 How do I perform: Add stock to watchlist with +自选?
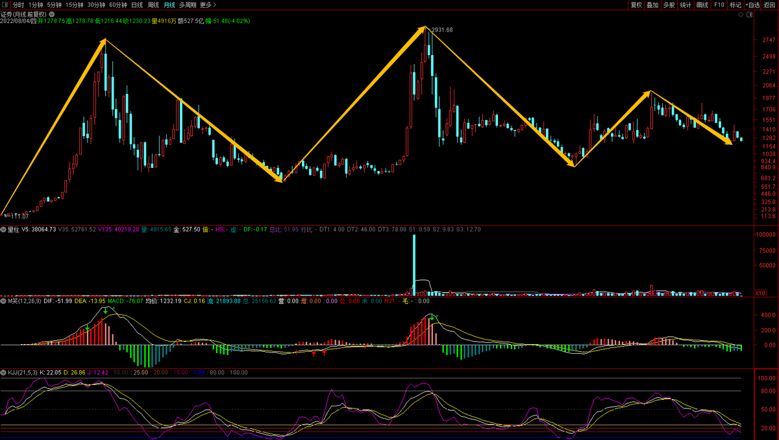tap(752, 5)
